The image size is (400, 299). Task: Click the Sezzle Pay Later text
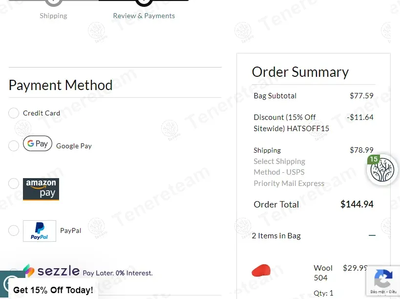(x=118, y=273)
